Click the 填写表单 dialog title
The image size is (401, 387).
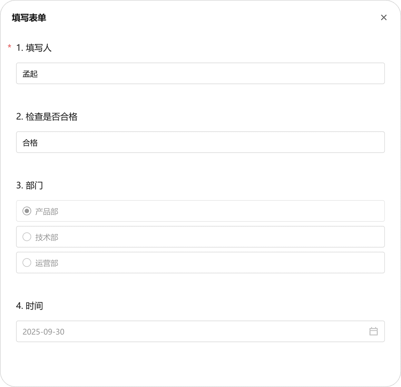click(29, 18)
